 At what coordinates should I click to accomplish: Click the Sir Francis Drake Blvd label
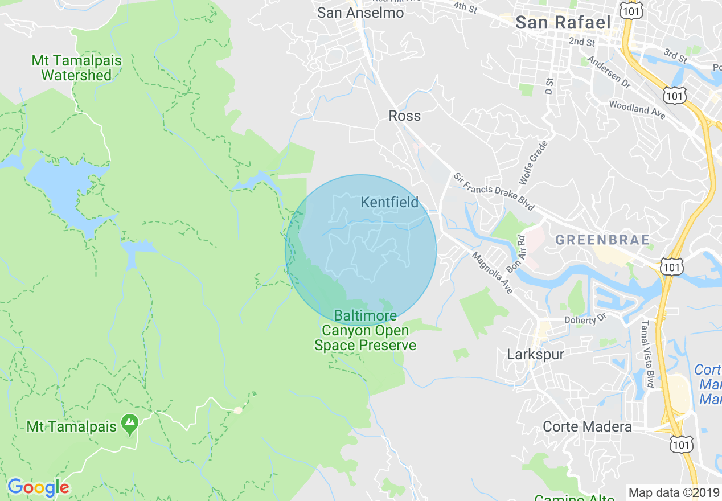click(x=494, y=192)
